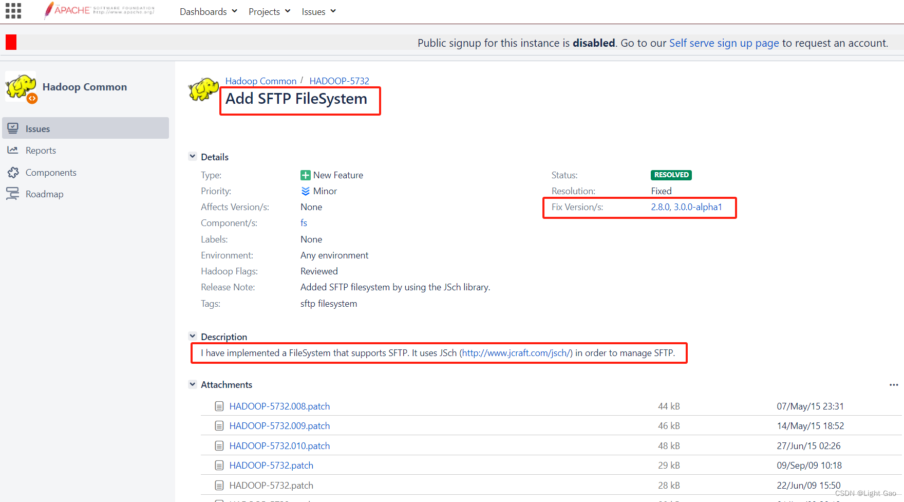Screen dimensions: 904x502
Task: Click the document icon beside HADOOP-5732.008.patch
Action: click(219, 406)
